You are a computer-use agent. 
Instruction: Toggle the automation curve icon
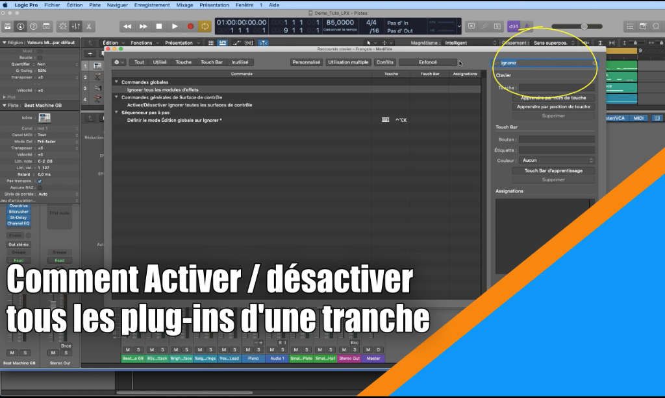pos(236,43)
